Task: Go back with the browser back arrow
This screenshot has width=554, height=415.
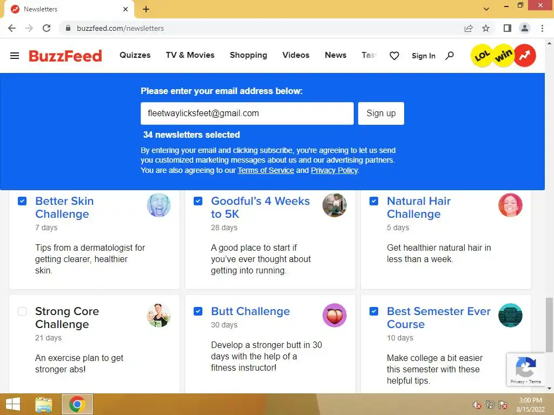Action: pyautogui.click(x=12, y=28)
